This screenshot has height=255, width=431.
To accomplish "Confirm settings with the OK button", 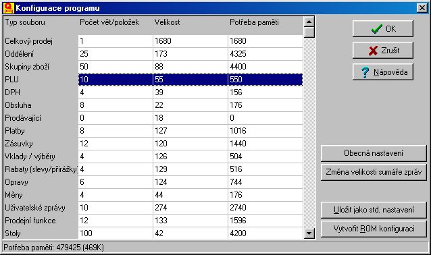I will (383, 28).
